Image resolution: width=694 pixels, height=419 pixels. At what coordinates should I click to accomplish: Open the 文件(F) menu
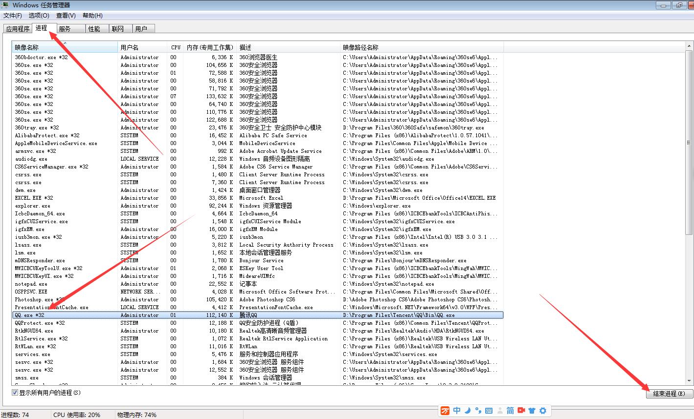(12, 15)
